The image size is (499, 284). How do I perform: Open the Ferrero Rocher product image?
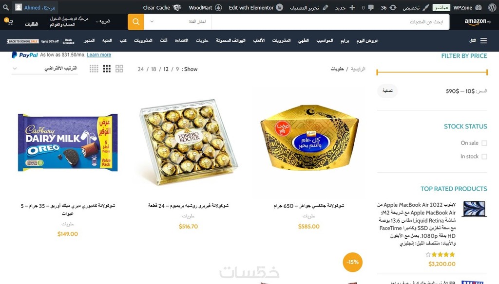189,142
